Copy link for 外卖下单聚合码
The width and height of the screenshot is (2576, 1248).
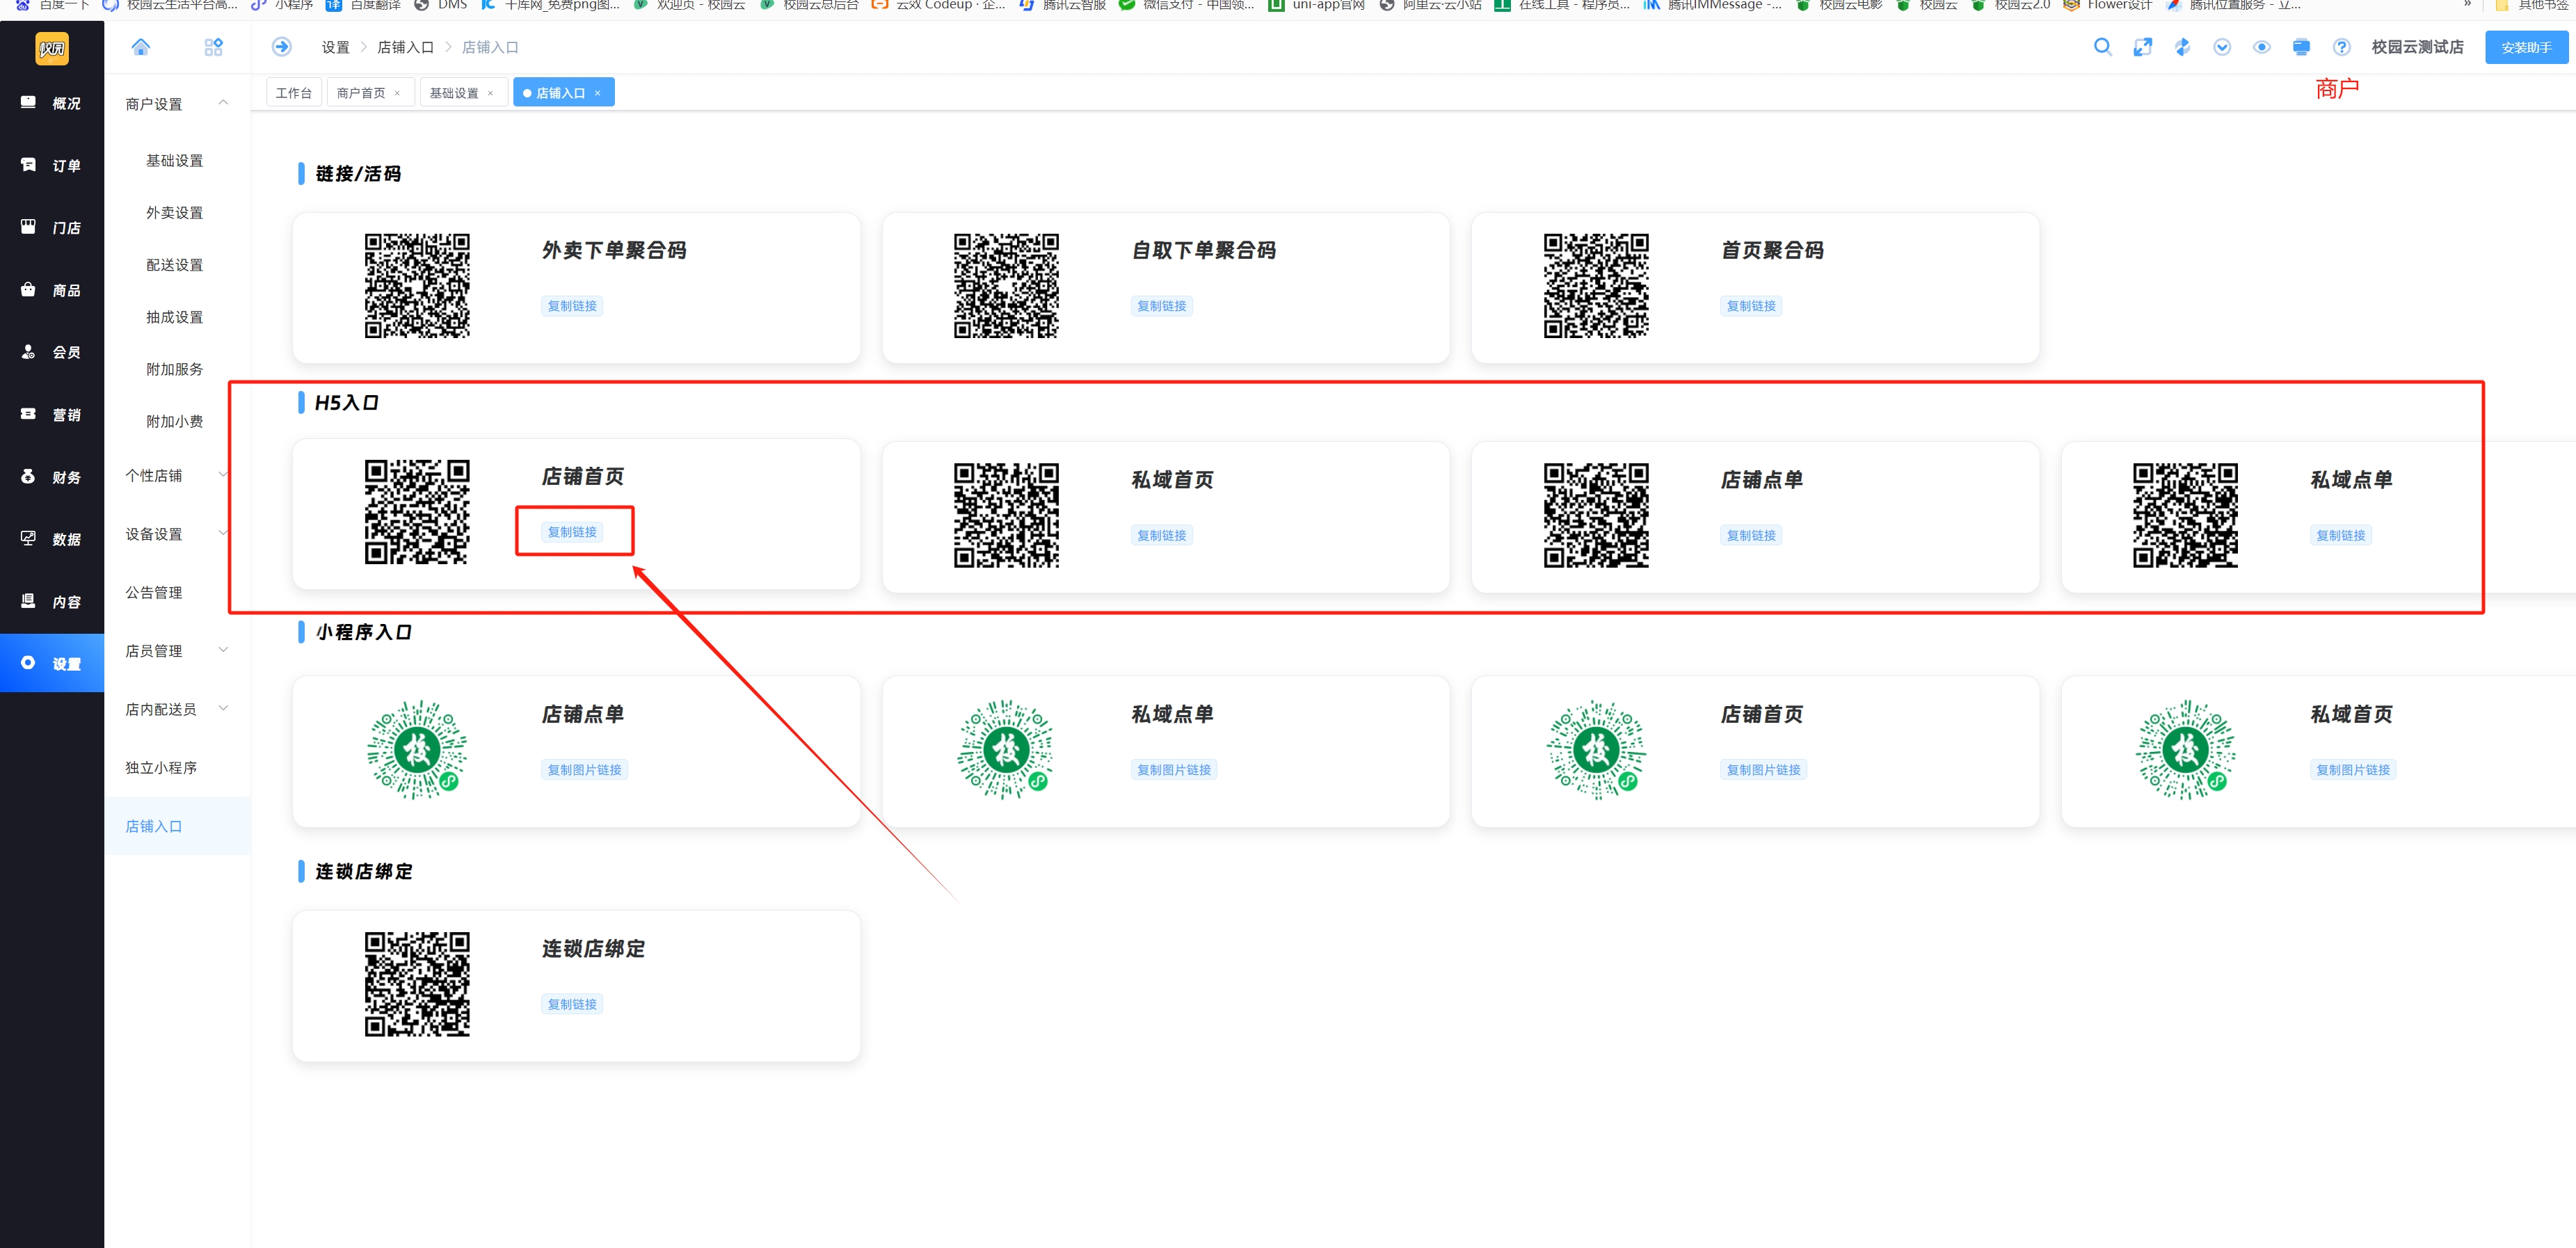572,306
